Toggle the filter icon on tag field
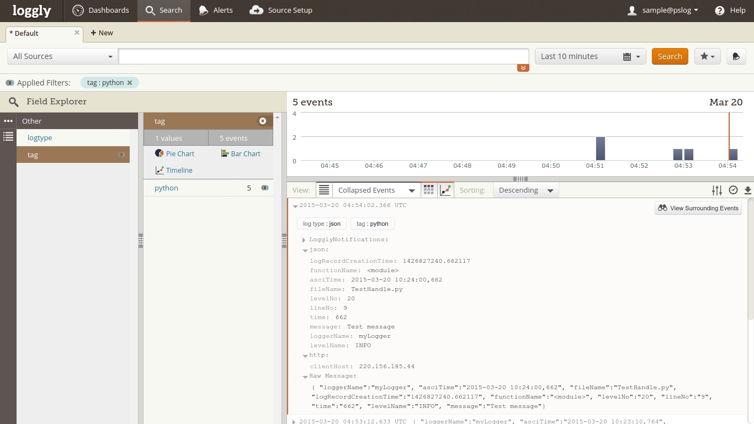Viewport: 754px width, 424px height. point(122,155)
